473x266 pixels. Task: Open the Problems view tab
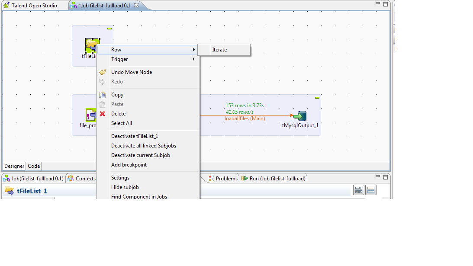tap(223, 179)
